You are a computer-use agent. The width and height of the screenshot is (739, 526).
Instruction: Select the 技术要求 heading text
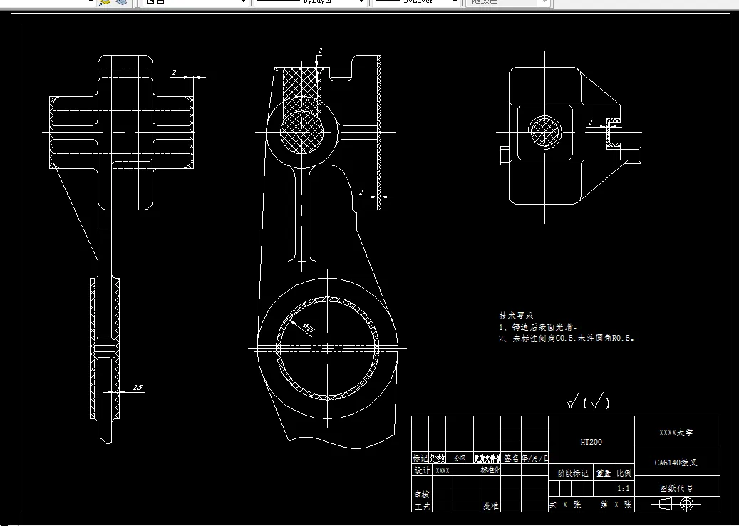tap(516, 316)
